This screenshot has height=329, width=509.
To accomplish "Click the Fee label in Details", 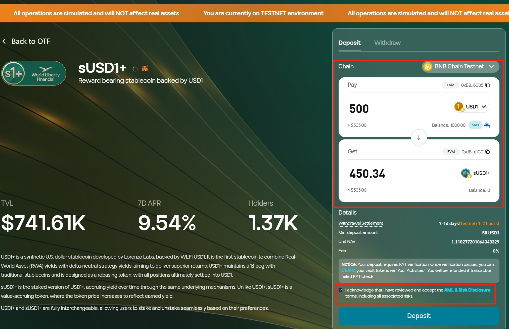I will [342, 251].
